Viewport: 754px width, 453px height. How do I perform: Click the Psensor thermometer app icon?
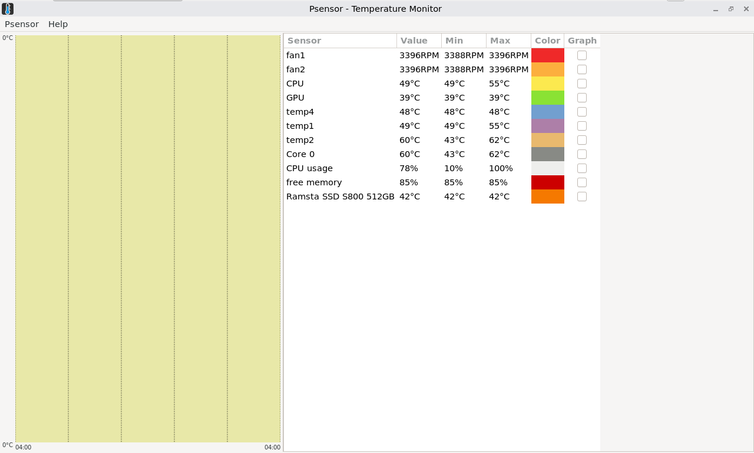(x=8, y=9)
